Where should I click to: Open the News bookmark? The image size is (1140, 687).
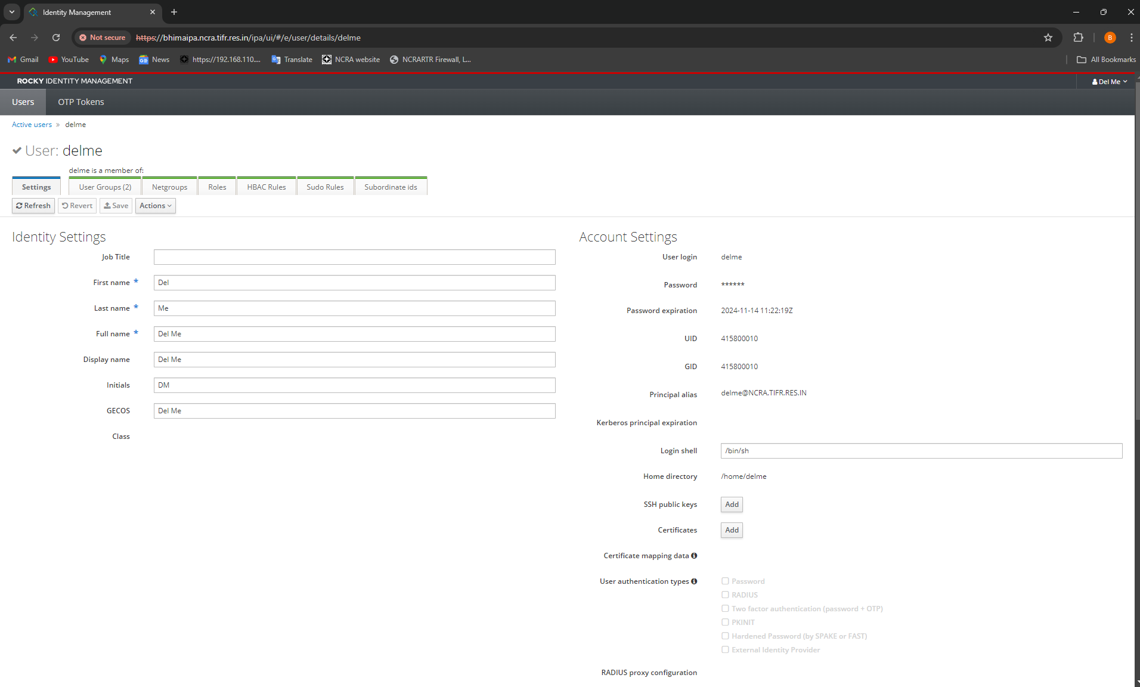point(154,60)
